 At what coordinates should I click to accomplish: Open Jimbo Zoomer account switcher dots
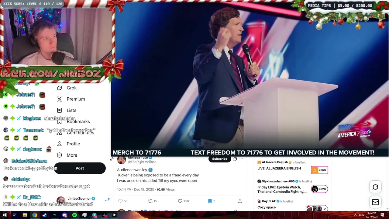(x=107, y=200)
